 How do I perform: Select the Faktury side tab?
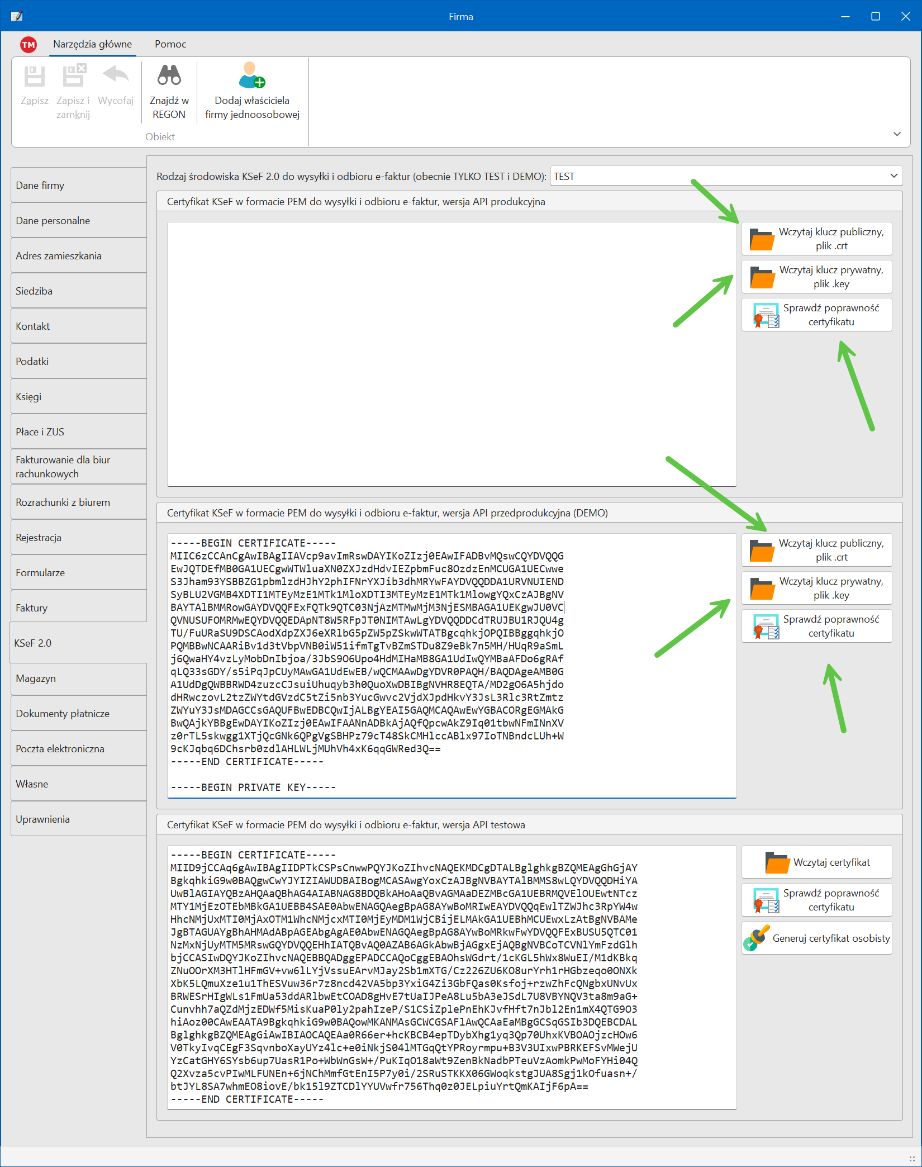(x=78, y=608)
